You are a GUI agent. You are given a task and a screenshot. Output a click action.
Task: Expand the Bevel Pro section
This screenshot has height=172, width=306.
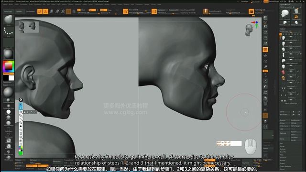283,152
